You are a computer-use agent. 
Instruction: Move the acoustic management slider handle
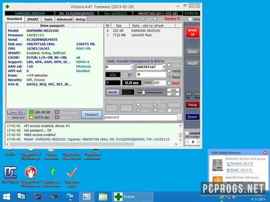point(143,93)
